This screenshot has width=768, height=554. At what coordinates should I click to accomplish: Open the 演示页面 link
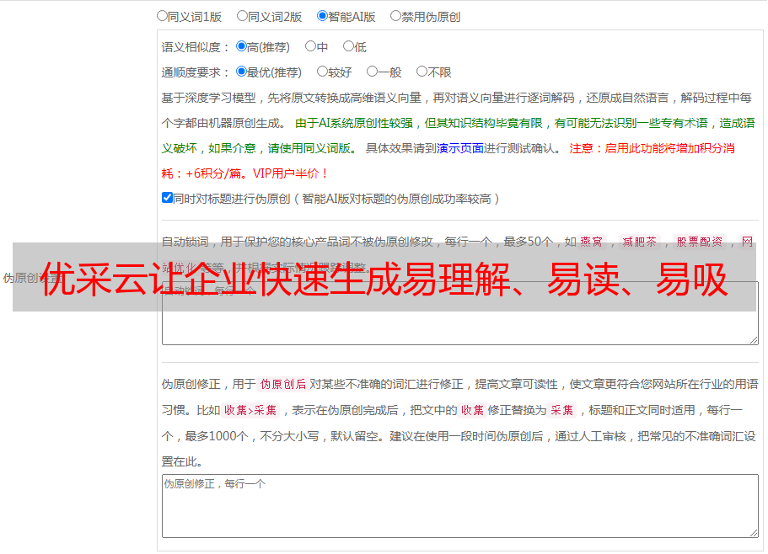[460, 148]
